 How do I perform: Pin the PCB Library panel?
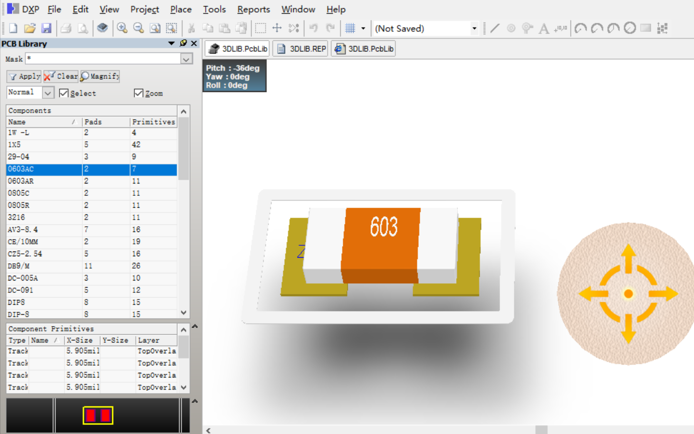coord(183,43)
